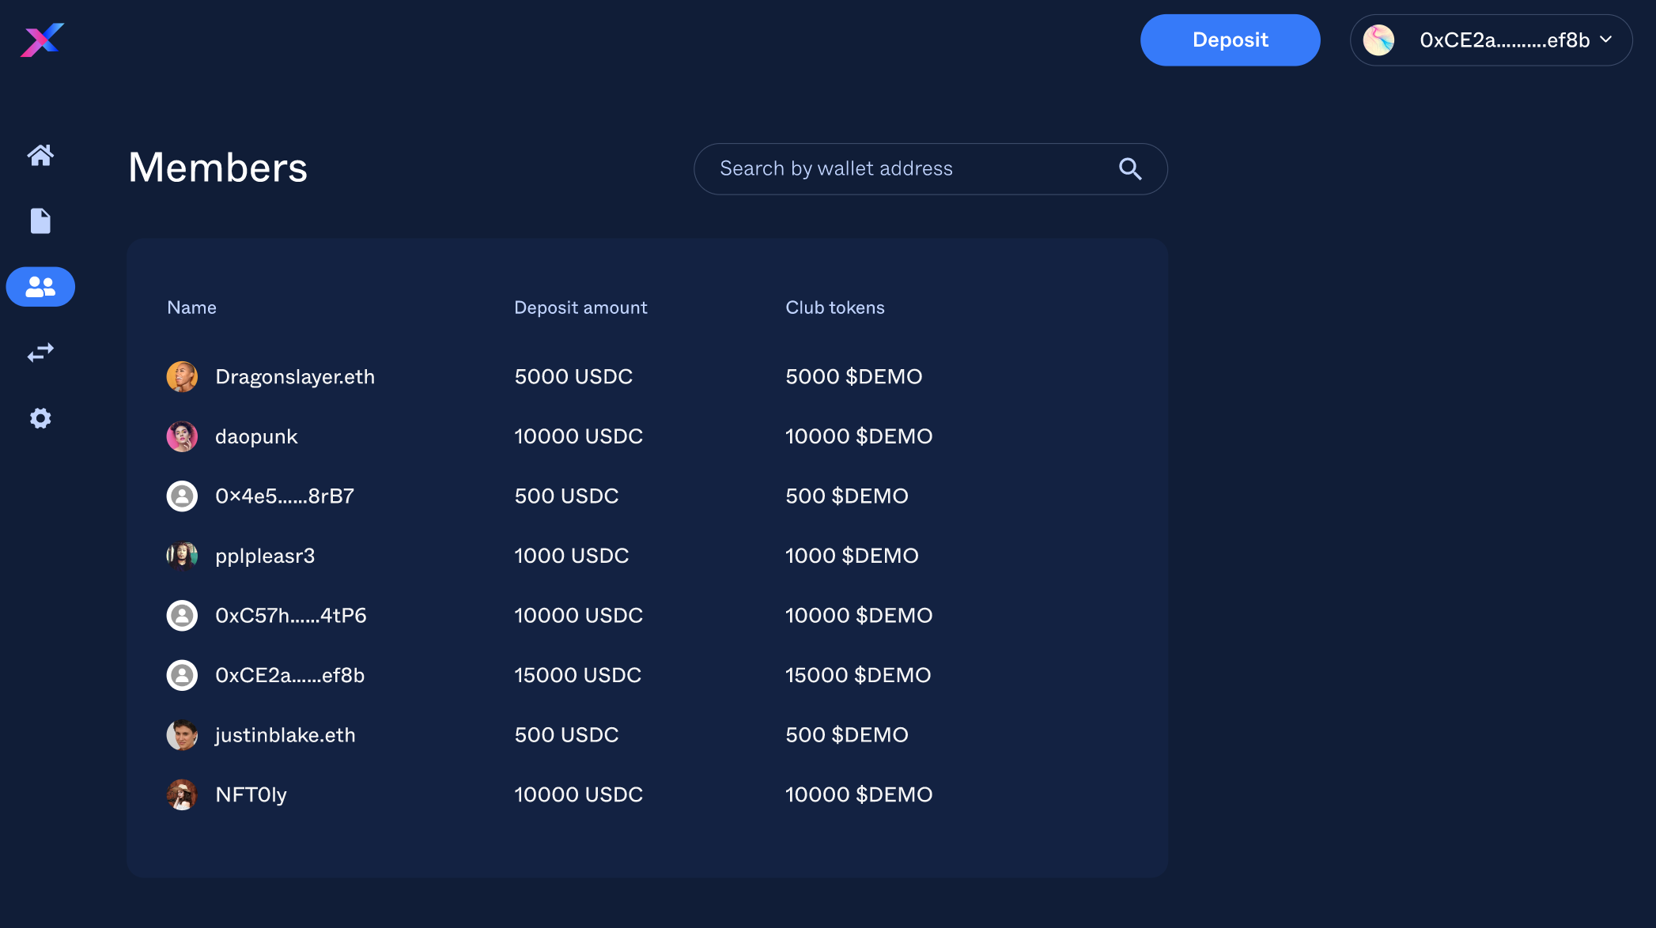Open daopunk member avatar
The height and width of the screenshot is (928, 1656).
pos(182,436)
